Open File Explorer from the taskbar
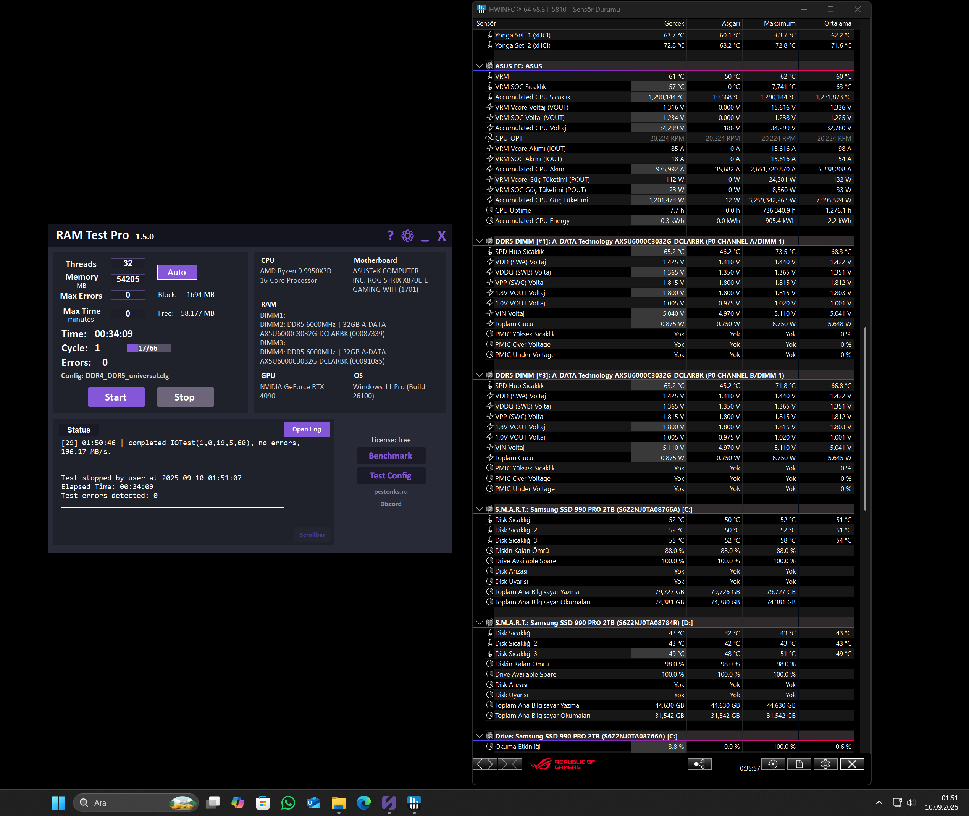 click(339, 803)
